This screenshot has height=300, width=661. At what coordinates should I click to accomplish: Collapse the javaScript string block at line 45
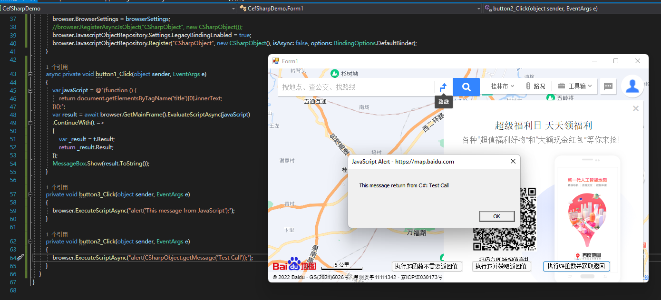[30, 90]
